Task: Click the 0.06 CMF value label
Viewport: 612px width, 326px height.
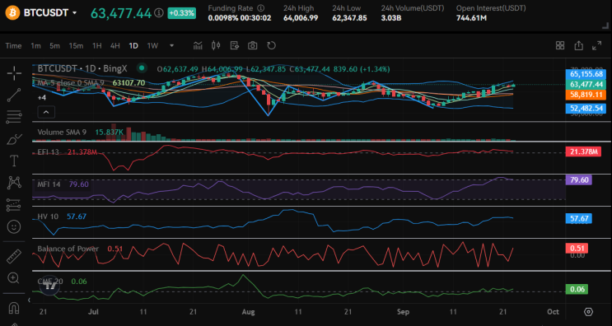Action: (x=577, y=289)
